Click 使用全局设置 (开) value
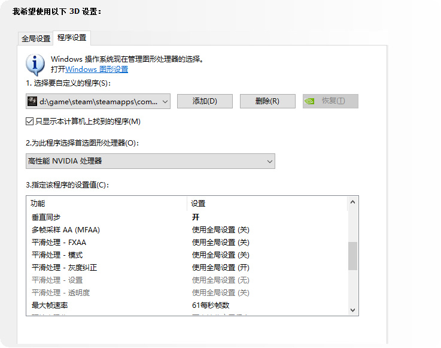 point(221,268)
